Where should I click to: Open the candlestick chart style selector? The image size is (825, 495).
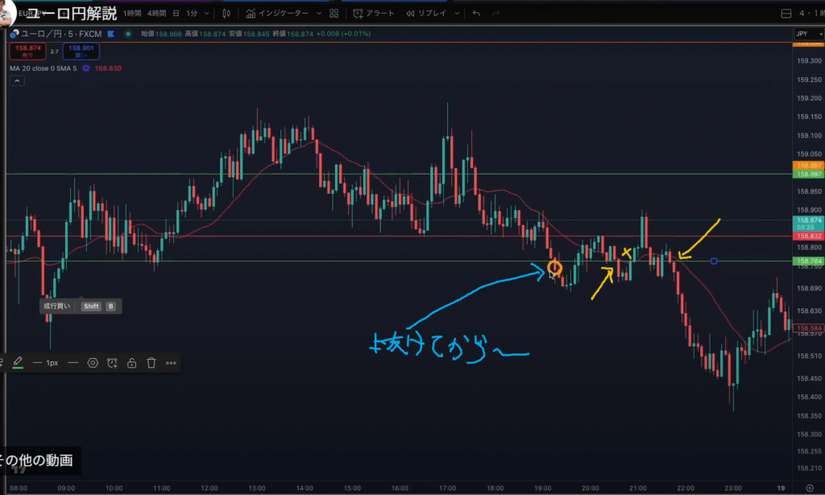click(226, 14)
